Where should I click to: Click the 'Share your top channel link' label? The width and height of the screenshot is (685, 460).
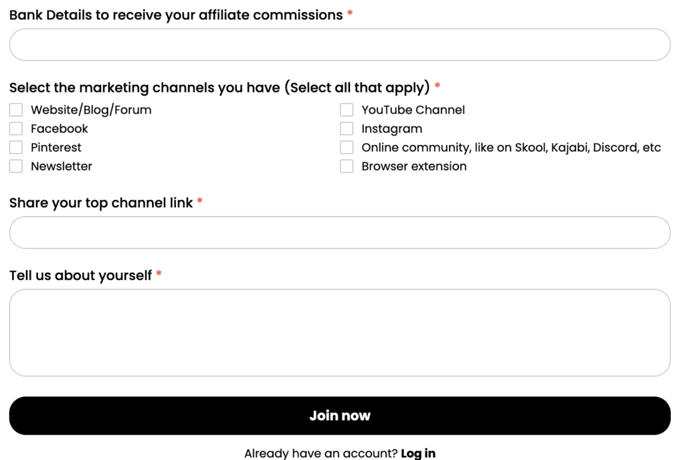coord(101,203)
